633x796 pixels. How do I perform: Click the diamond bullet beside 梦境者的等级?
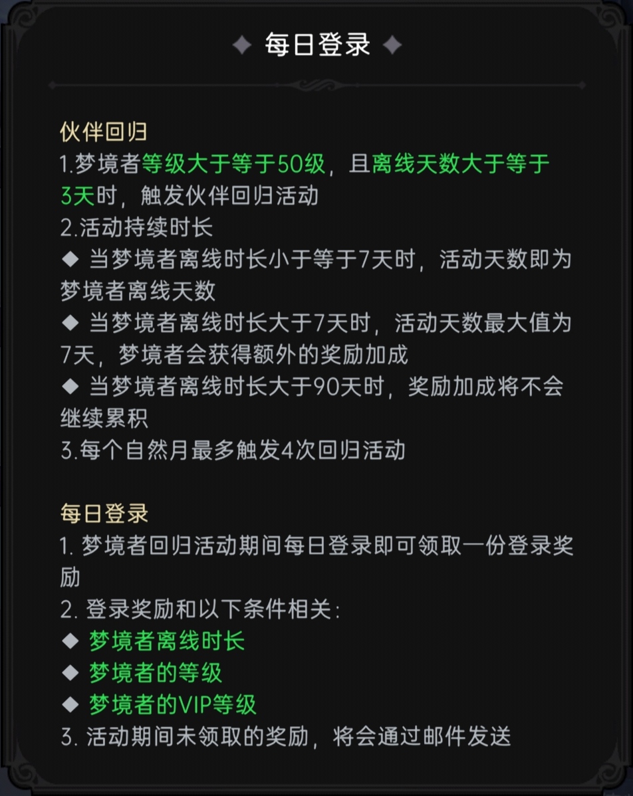click(x=70, y=673)
